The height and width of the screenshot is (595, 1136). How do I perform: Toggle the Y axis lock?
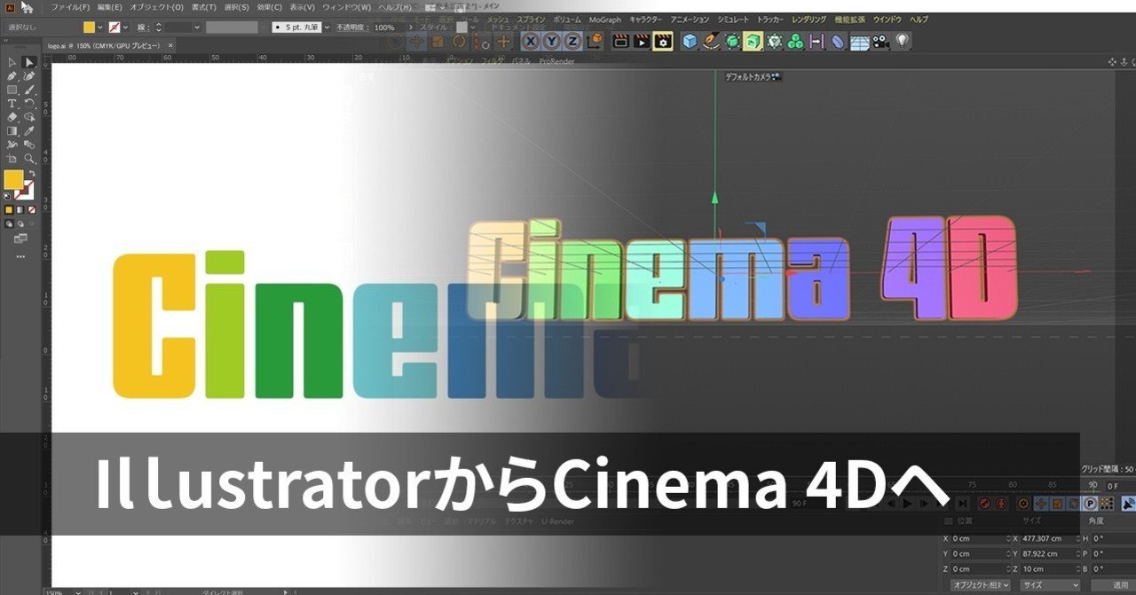(552, 41)
